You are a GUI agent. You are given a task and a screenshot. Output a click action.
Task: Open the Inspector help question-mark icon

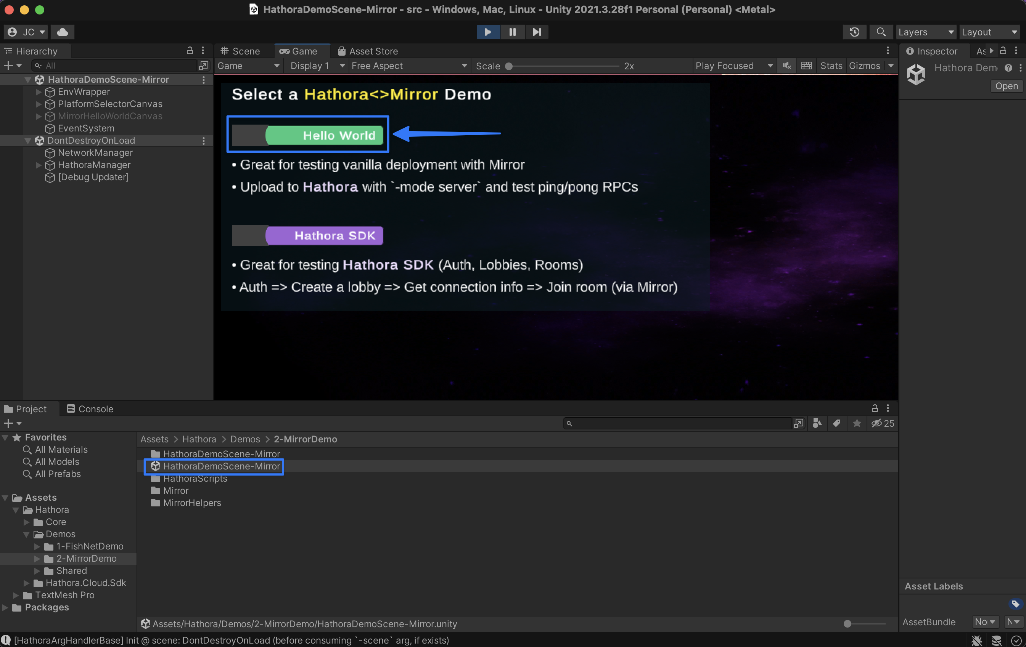(1008, 68)
